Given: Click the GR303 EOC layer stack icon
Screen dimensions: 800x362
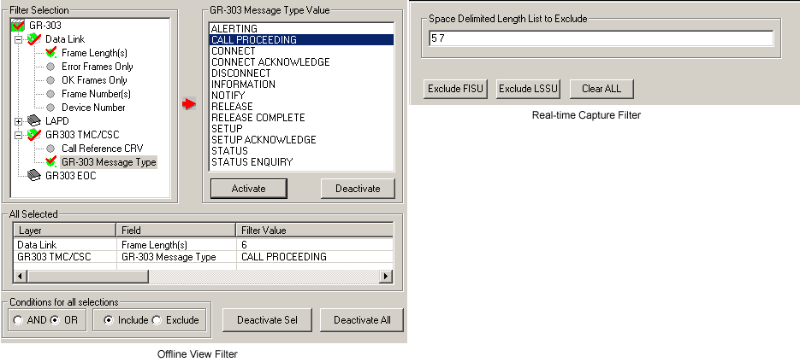Looking at the screenshot, I should [34, 176].
